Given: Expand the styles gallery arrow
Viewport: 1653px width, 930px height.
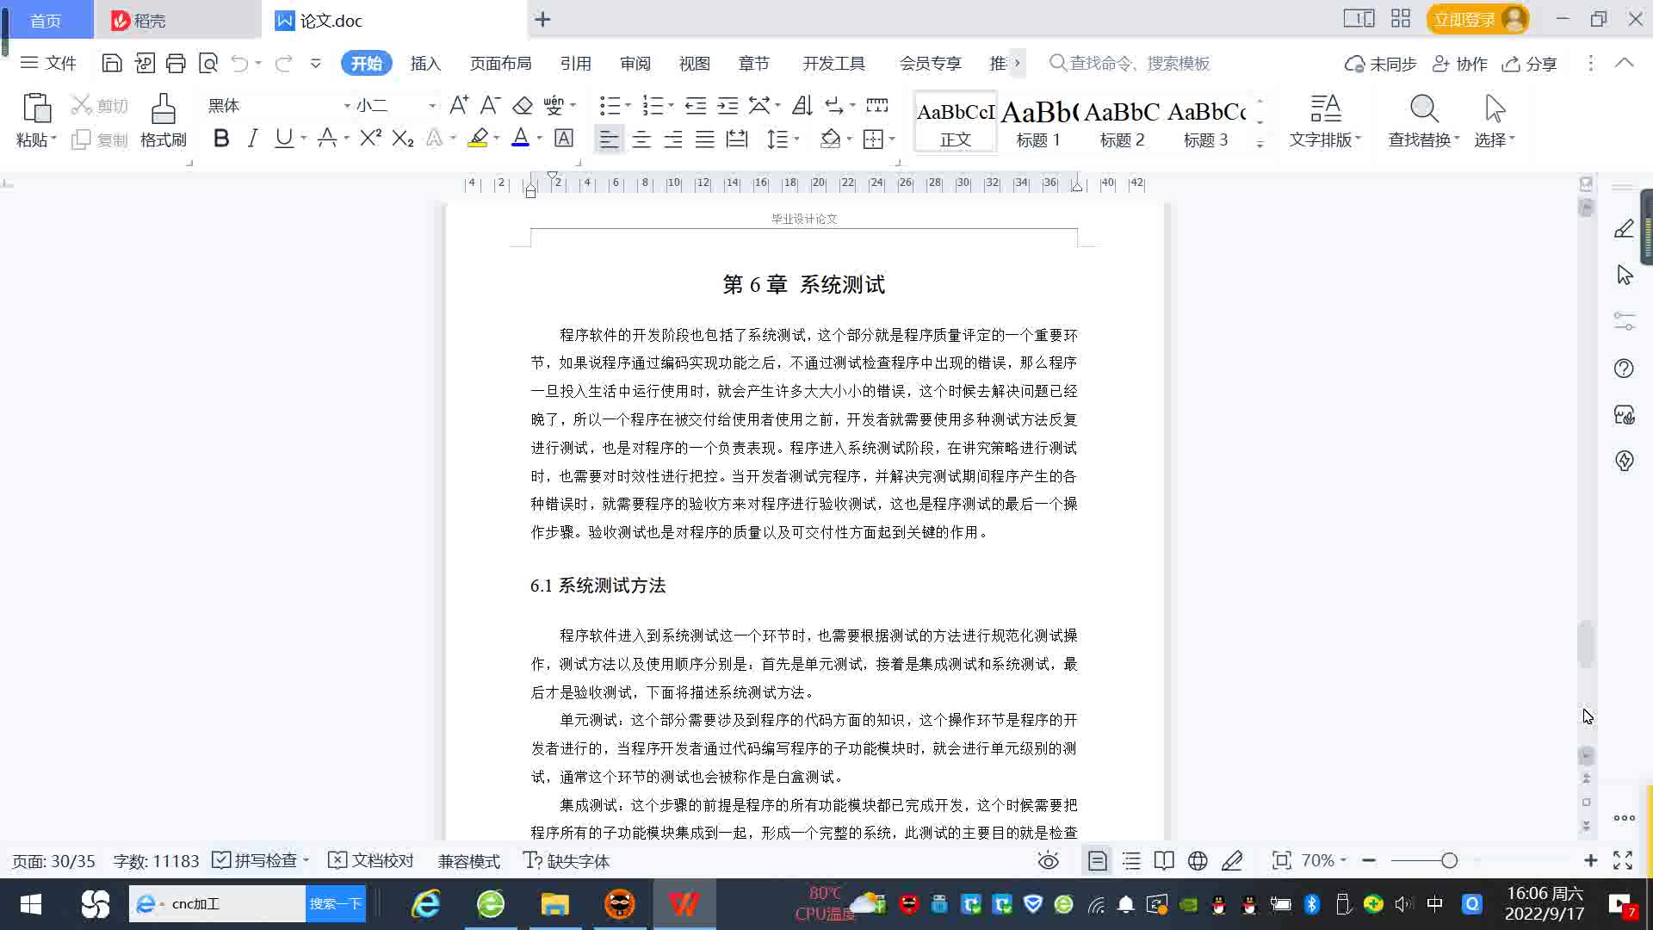Looking at the screenshot, I should click(x=1260, y=145).
